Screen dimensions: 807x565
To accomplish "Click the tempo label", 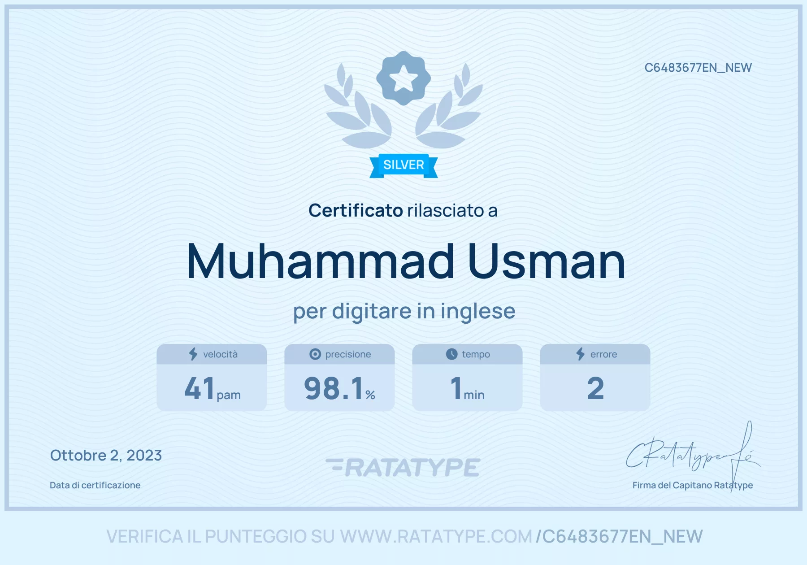I will [x=476, y=354].
